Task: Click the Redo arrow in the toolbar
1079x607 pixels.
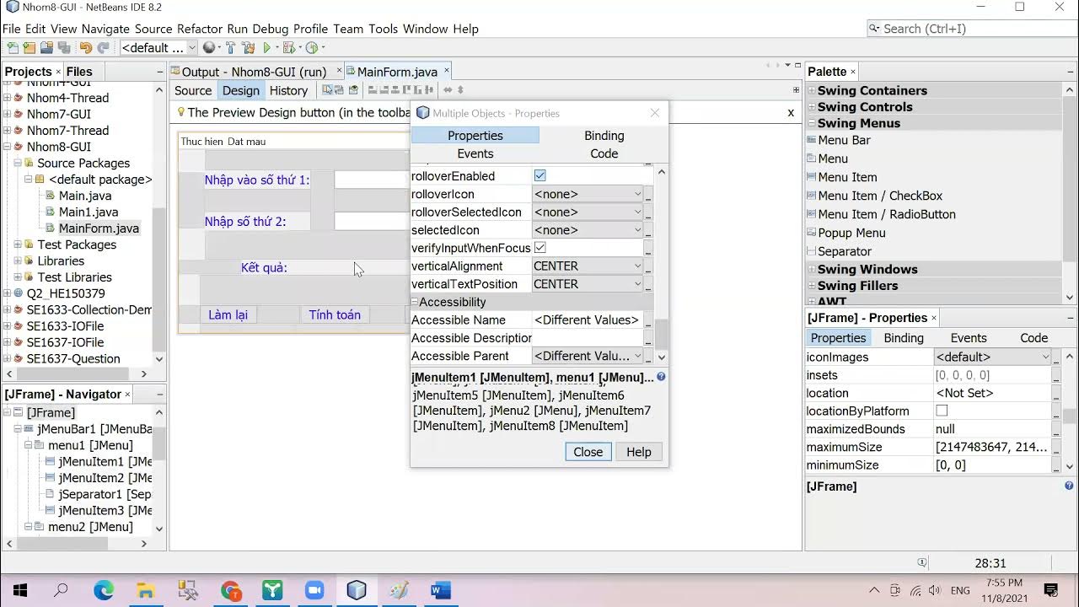Action: click(x=103, y=48)
